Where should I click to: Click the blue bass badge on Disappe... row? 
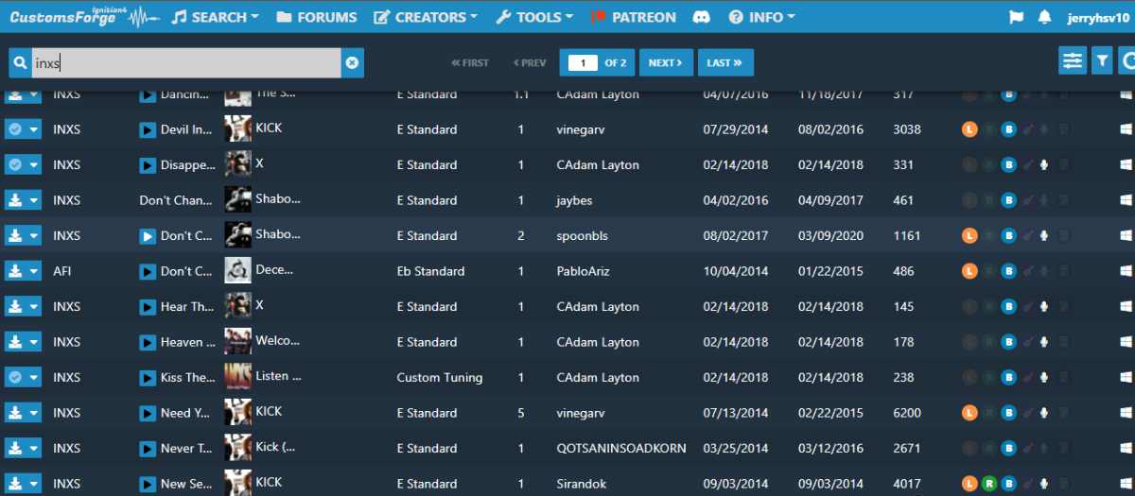[1008, 164]
